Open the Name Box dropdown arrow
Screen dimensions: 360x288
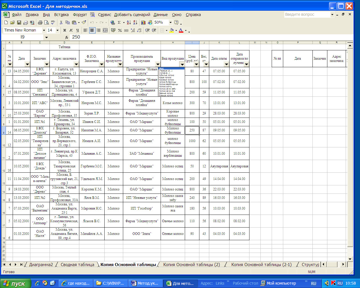[46, 37]
